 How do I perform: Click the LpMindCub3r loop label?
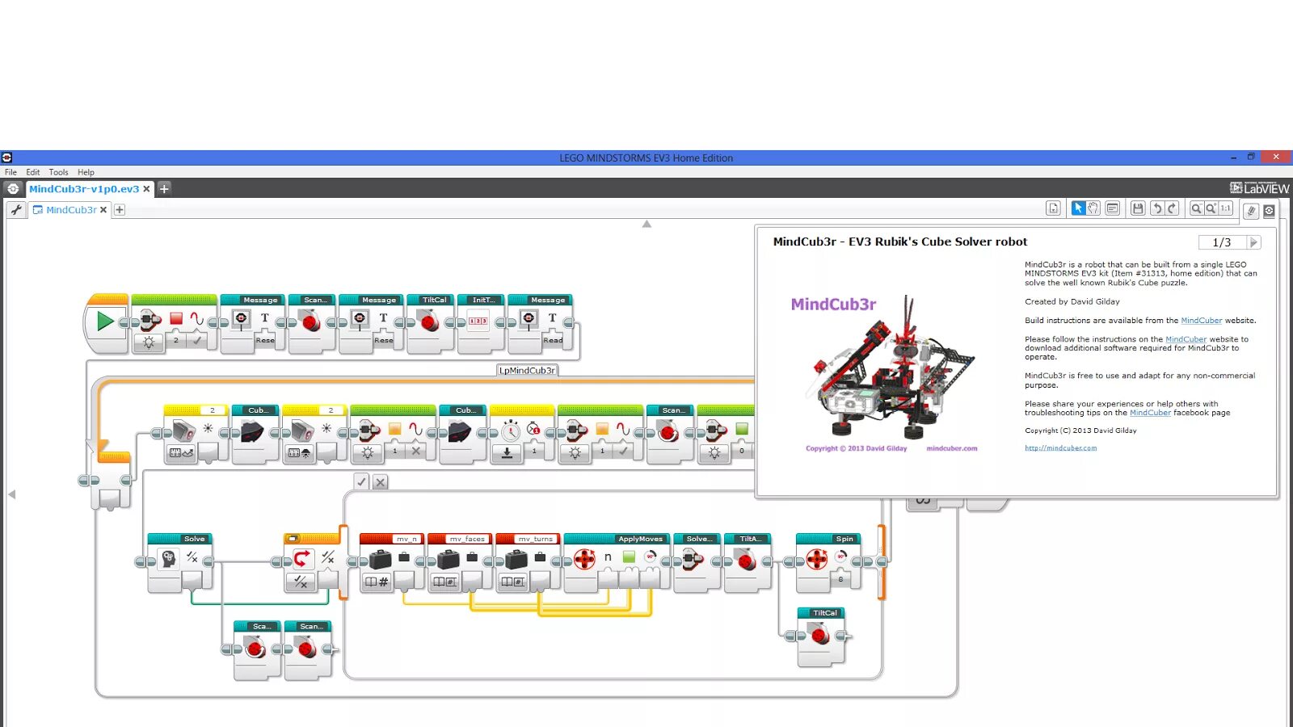coord(527,370)
